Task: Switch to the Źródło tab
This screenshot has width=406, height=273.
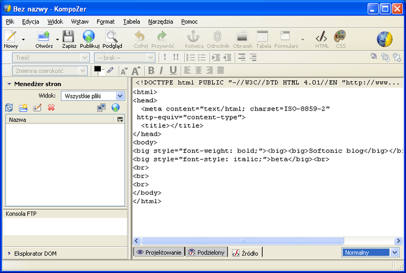Action: [x=245, y=253]
